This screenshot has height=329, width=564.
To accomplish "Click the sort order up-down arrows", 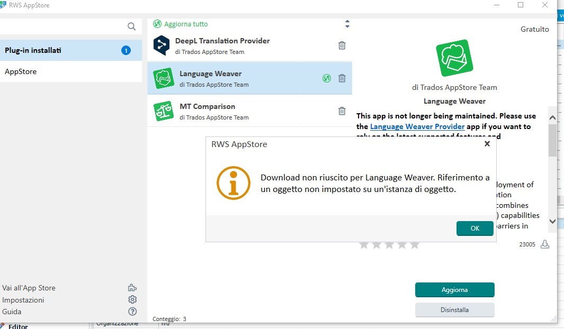I will (x=347, y=24).
